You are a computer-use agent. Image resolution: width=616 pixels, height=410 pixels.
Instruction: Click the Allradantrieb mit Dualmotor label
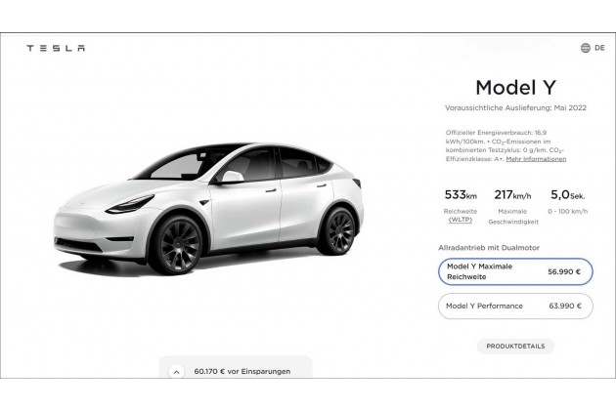[489, 248]
